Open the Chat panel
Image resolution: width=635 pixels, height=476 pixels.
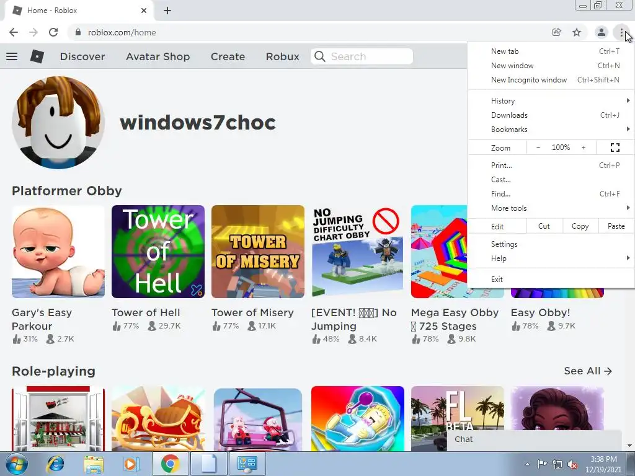point(534,439)
